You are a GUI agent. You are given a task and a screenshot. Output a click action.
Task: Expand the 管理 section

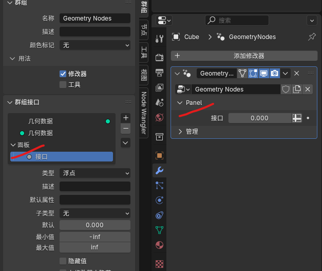tap(180, 132)
